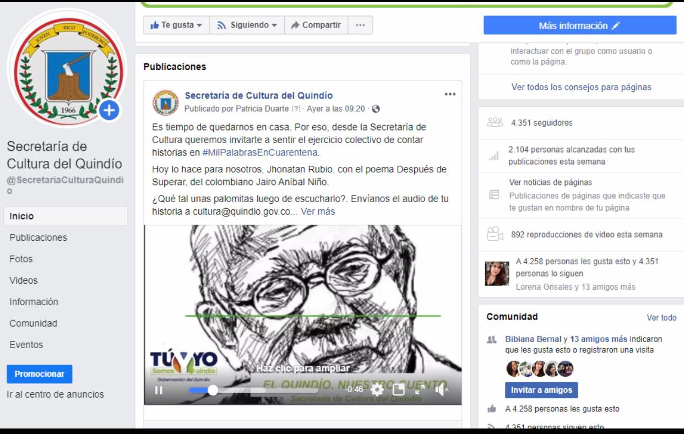Click 13 amigos más in Comunidad
The image size is (684, 434).
pos(599,339)
